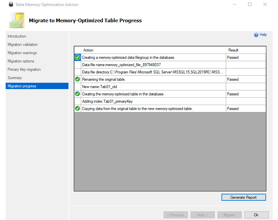
Task: Click Passed result for the filegroup creation row
Action: tap(233, 57)
